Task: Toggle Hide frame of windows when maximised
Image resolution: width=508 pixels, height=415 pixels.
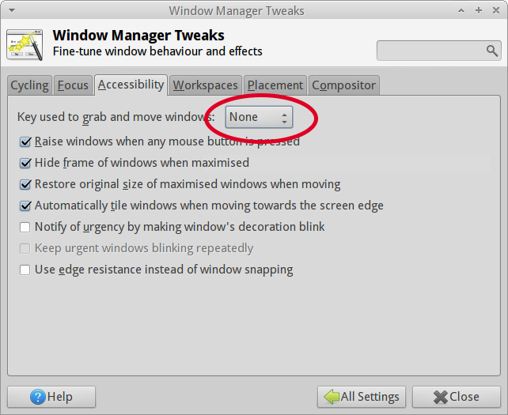Action: [25, 163]
